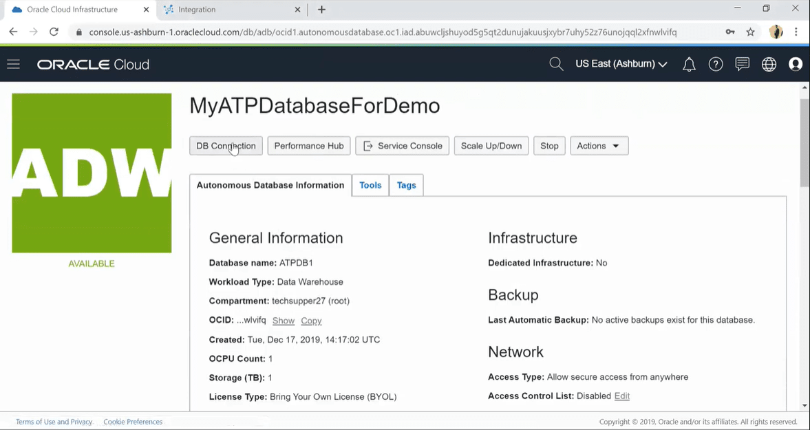Click the scrollbar up arrow
810x430 pixels.
click(804, 88)
